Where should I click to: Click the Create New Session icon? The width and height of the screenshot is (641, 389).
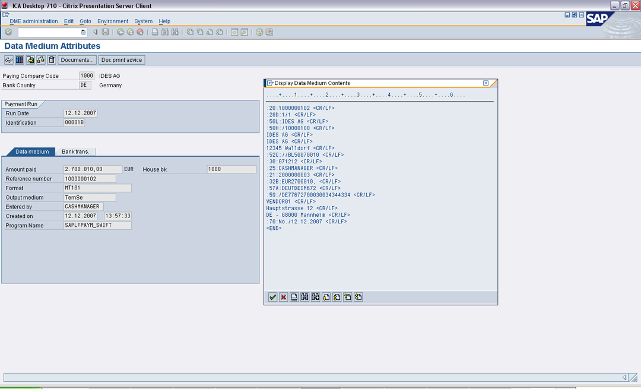pyautogui.click(x=234, y=32)
